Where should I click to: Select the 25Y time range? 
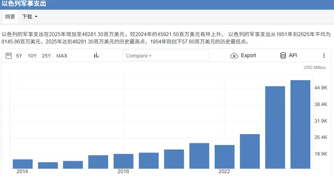click(46, 56)
